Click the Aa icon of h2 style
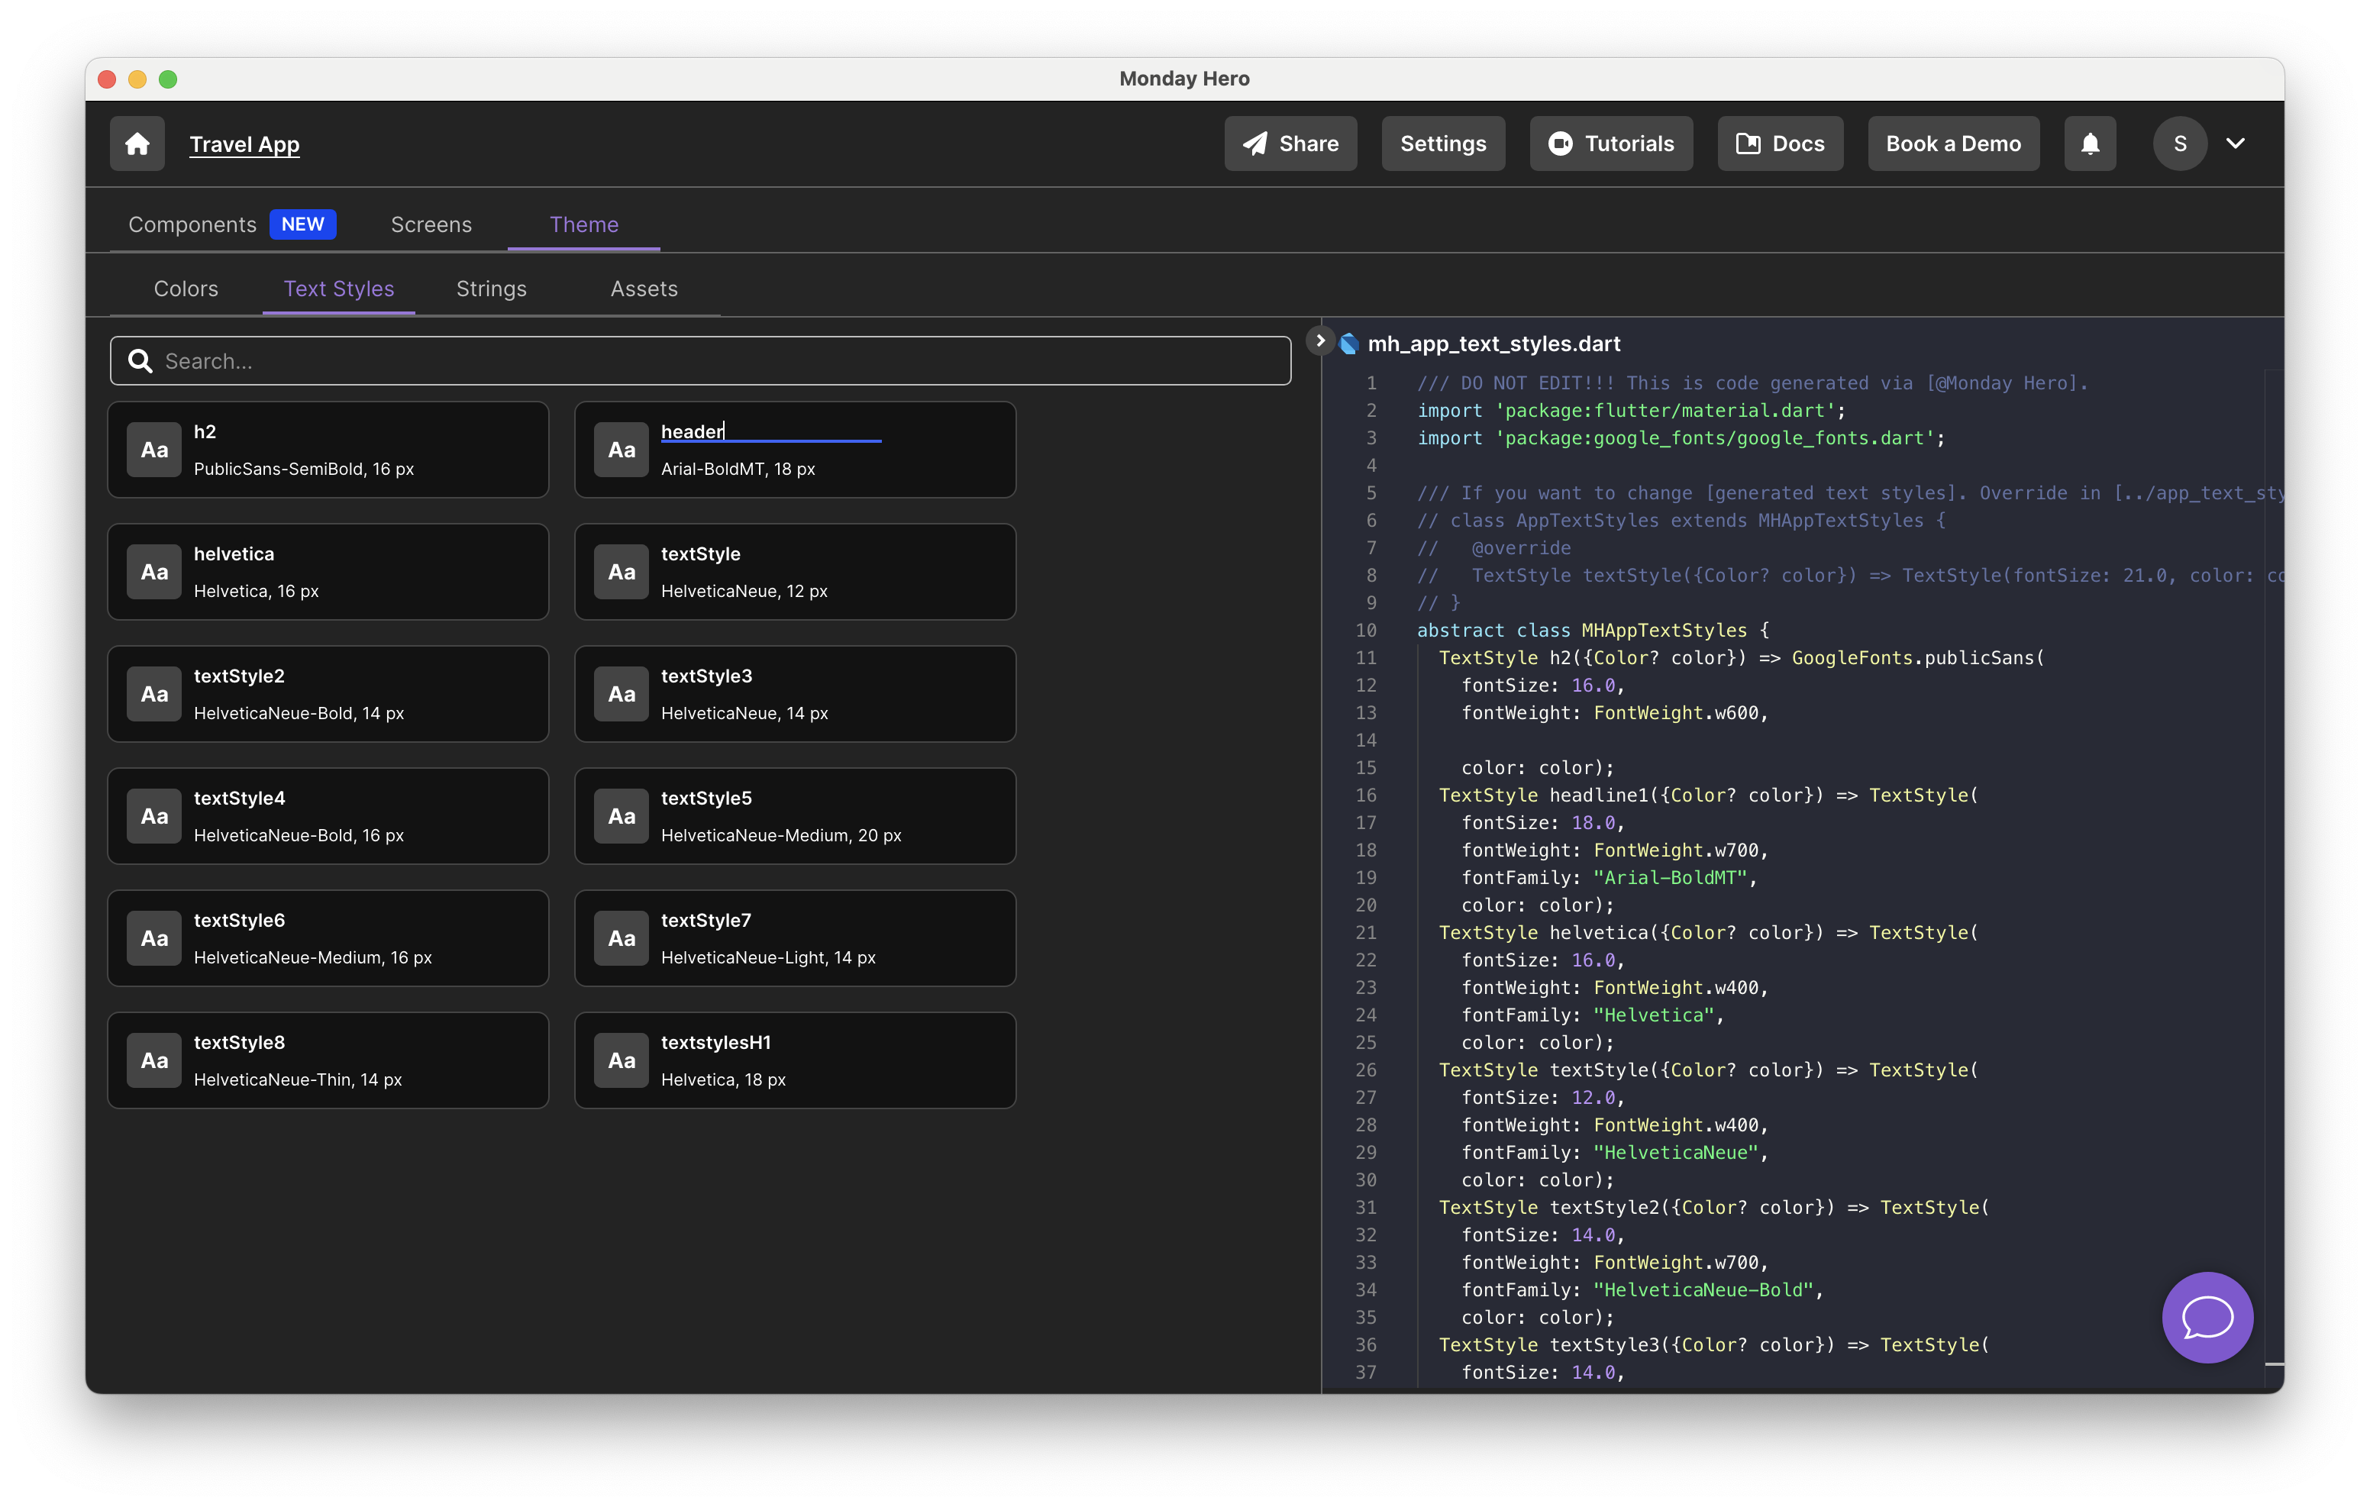The width and height of the screenshot is (2370, 1507). [x=154, y=450]
